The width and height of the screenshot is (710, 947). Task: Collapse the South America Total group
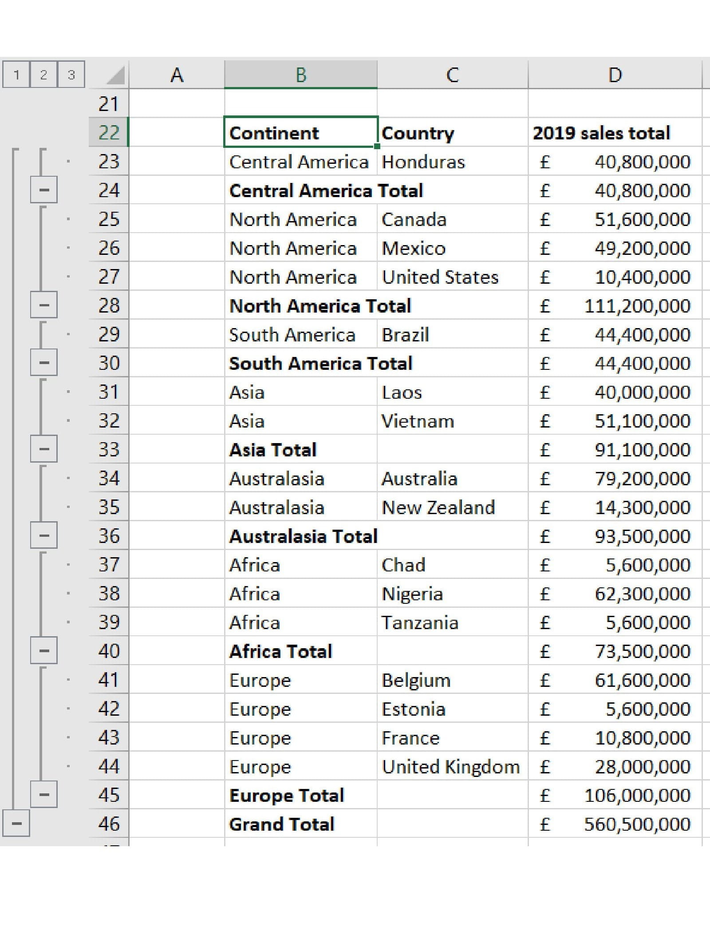click(43, 363)
